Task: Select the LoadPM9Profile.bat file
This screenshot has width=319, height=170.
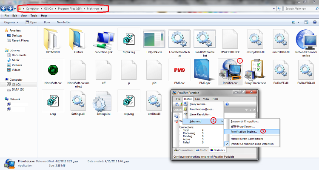Action: coord(205,42)
